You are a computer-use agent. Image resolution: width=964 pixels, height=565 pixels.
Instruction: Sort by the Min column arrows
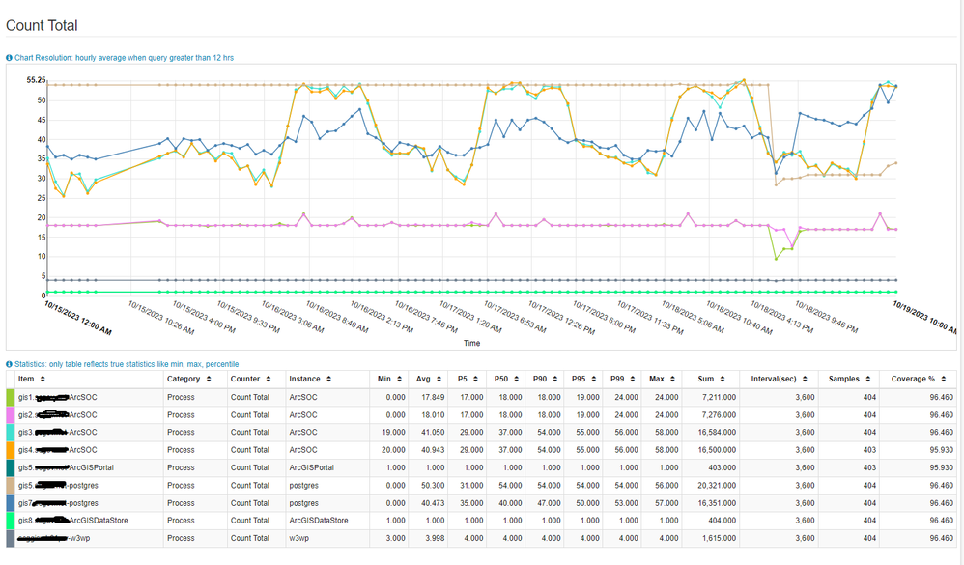pyautogui.click(x=400, y=380)
